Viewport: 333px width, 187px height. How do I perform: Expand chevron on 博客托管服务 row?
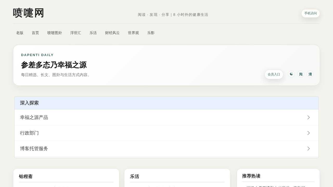(309, 149)
